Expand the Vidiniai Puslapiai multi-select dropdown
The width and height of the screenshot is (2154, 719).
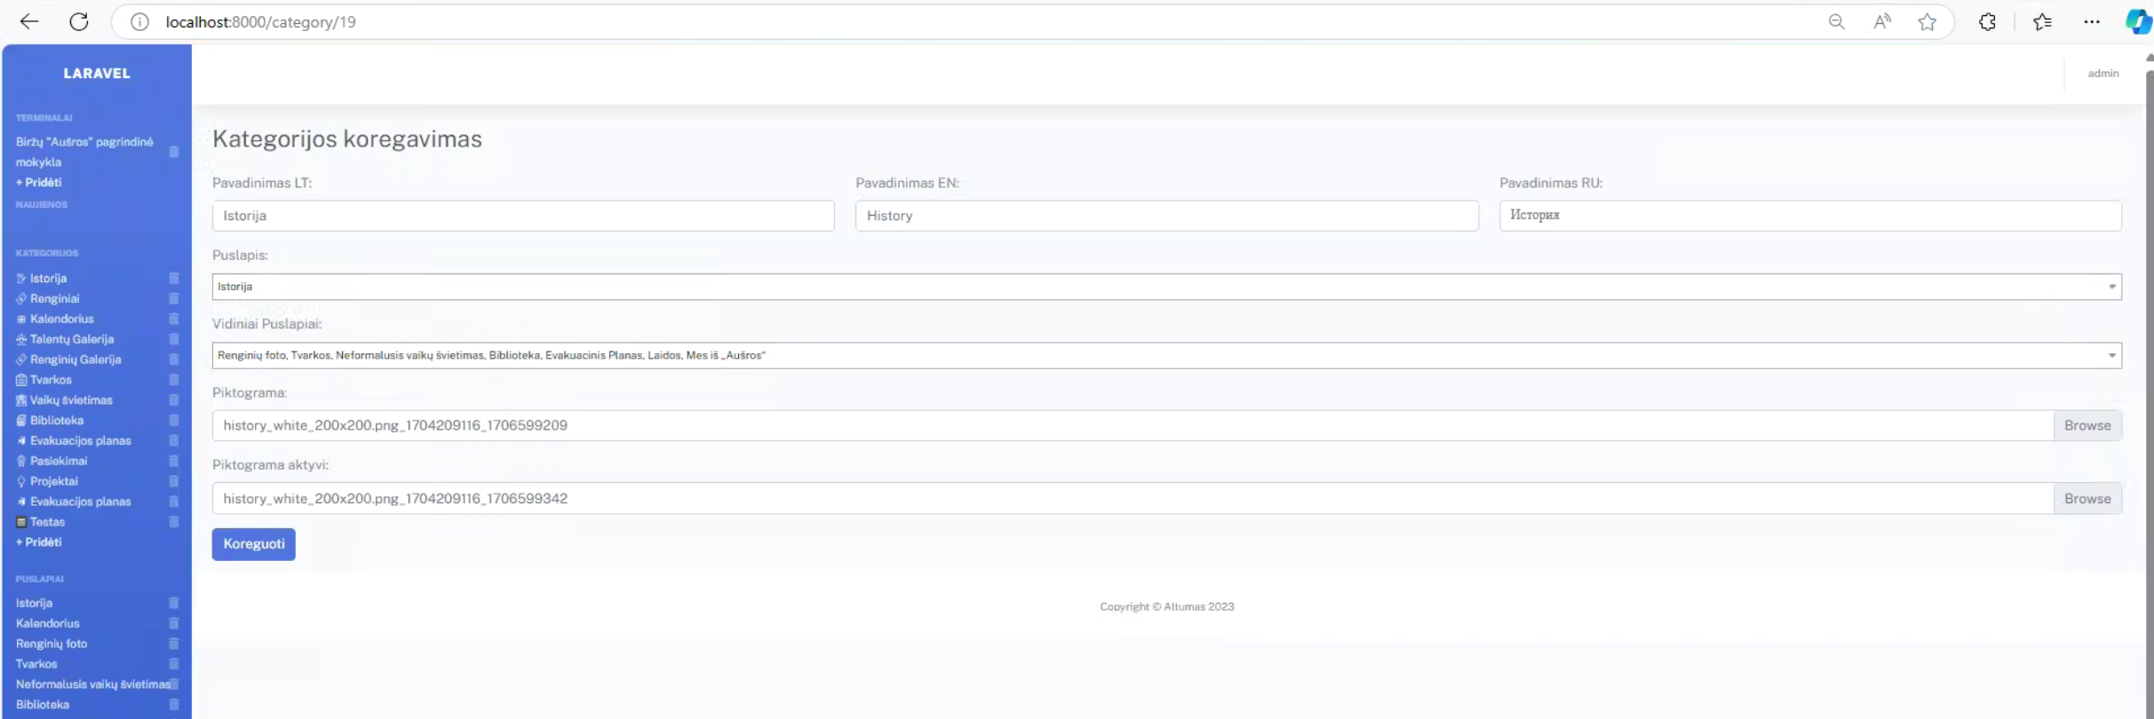(1165, 356)
